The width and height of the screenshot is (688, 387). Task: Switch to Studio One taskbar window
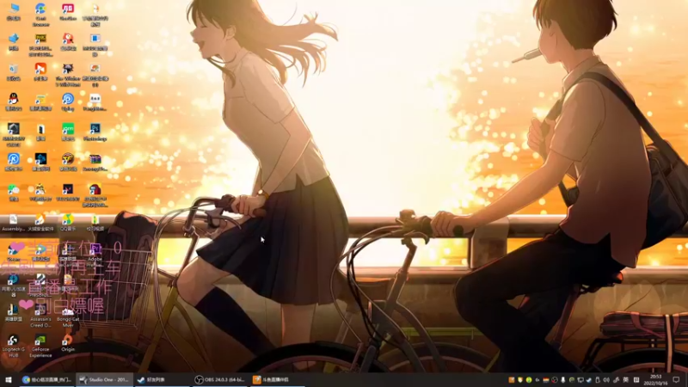pos(104,379)
